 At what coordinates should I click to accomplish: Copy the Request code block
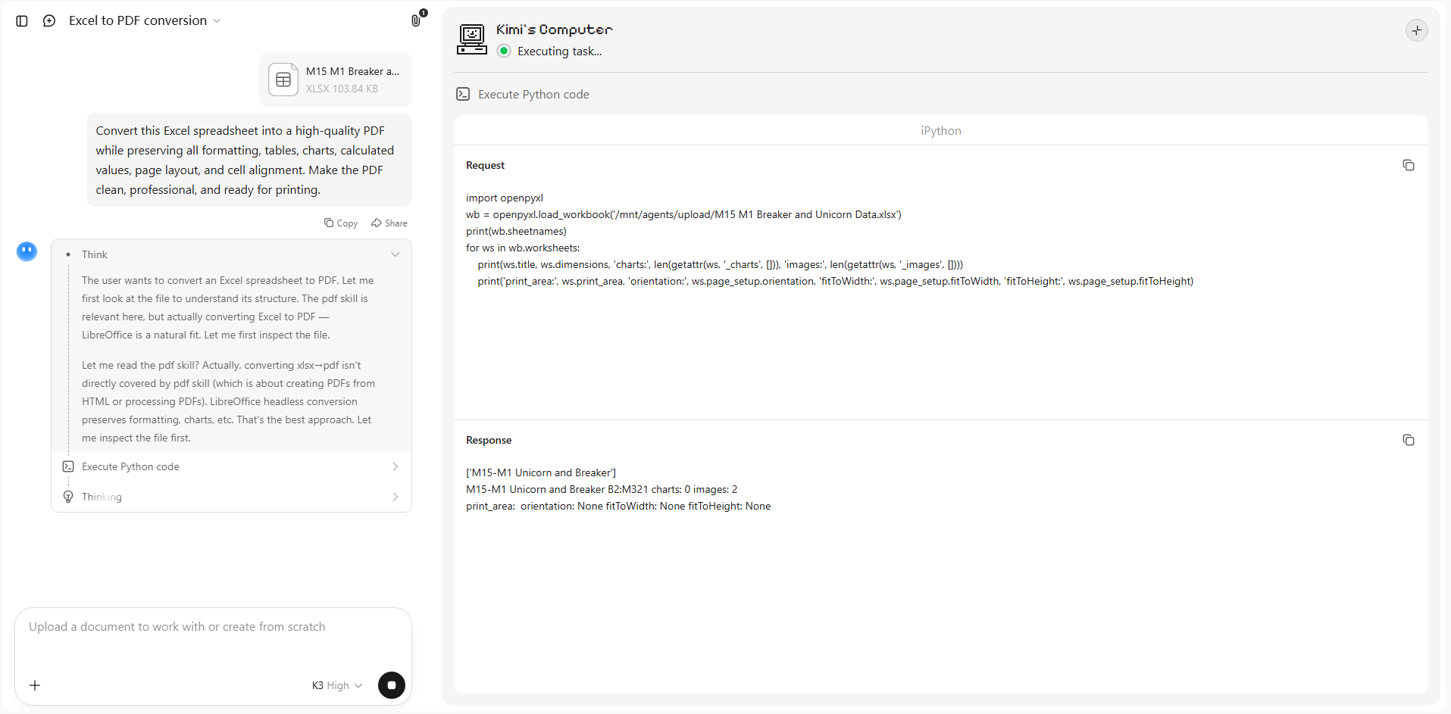point(1408,165)
